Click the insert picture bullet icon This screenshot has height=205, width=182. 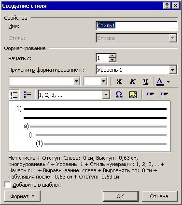coord(133,95)
